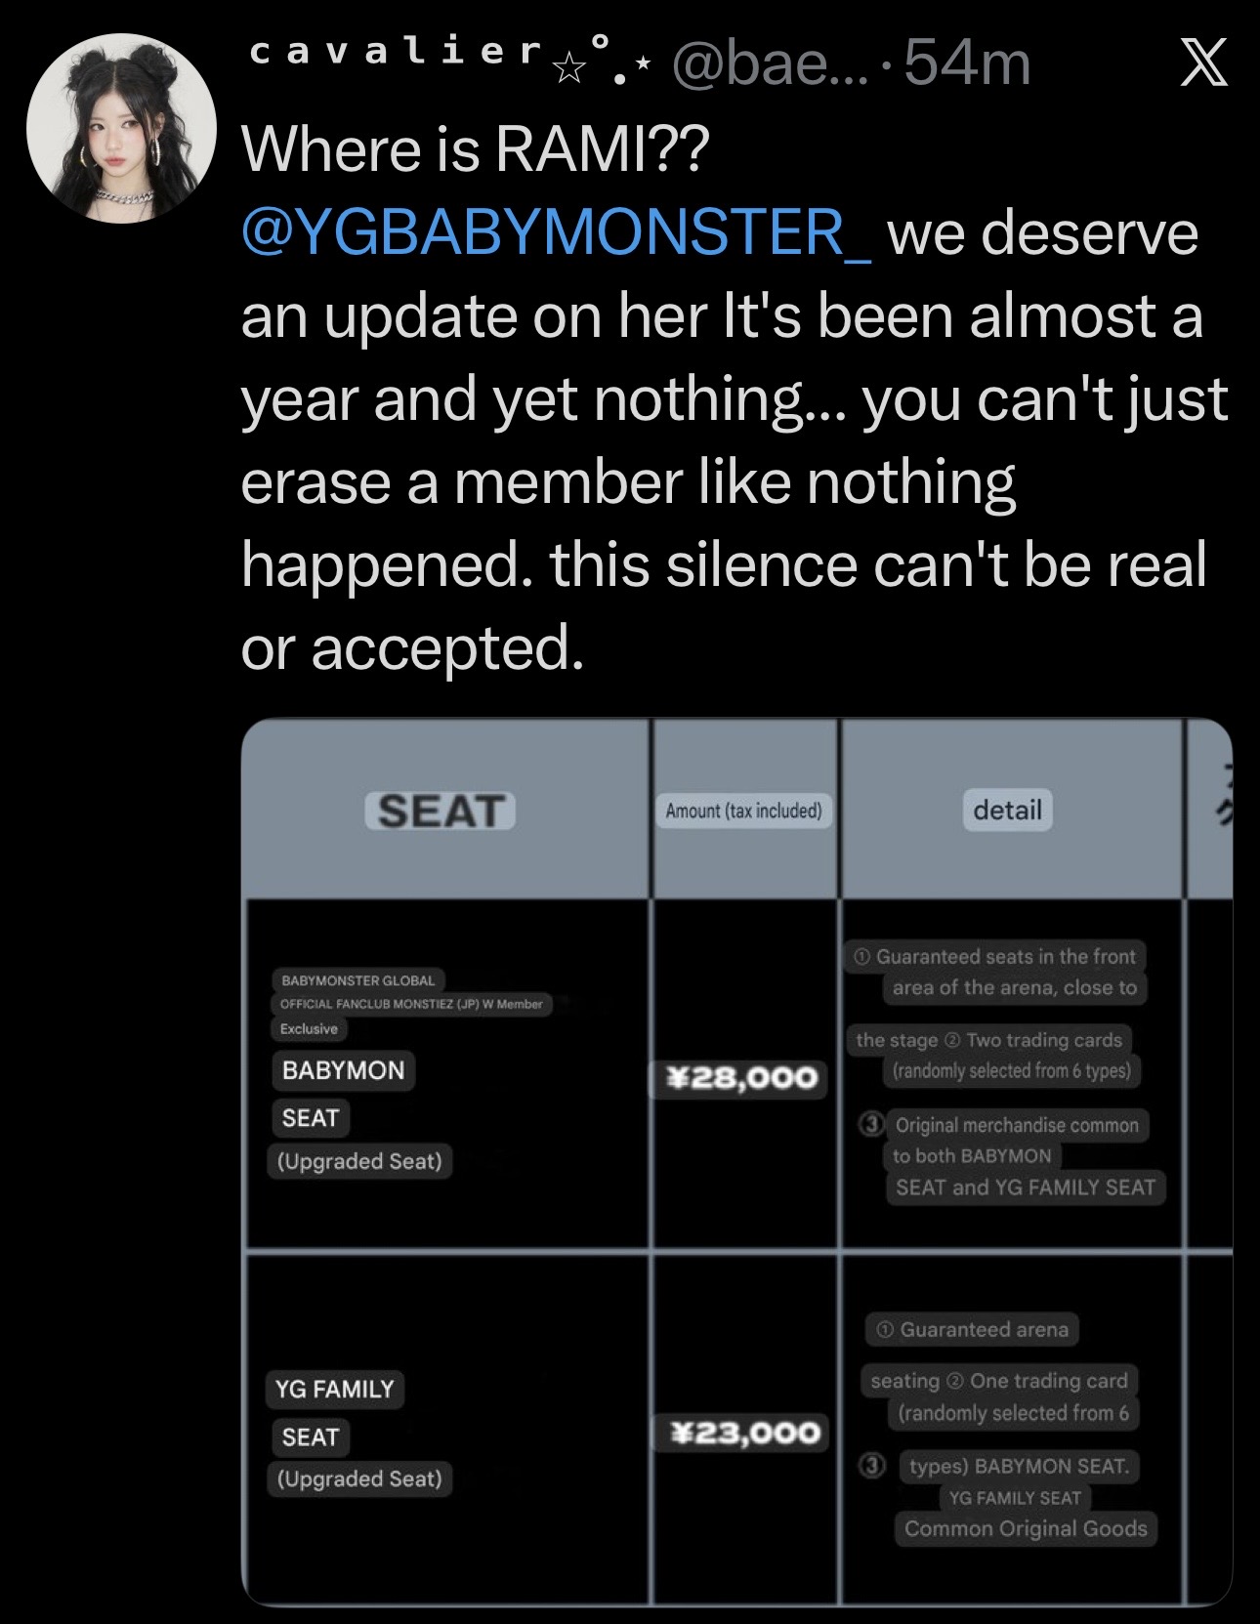Click the "detail" column header

1007,810
